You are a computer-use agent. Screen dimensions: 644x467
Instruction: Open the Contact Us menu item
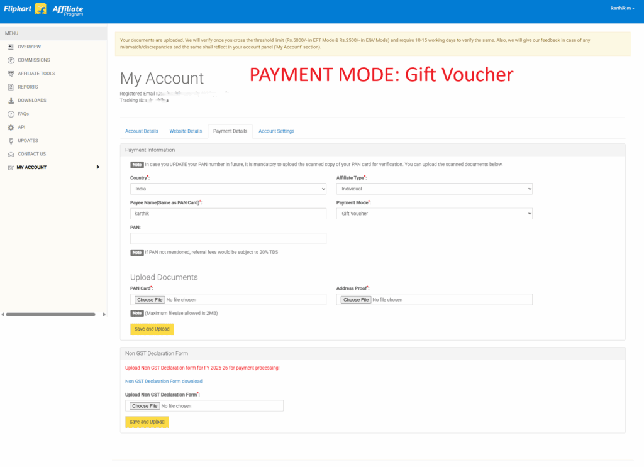point(31,154)
